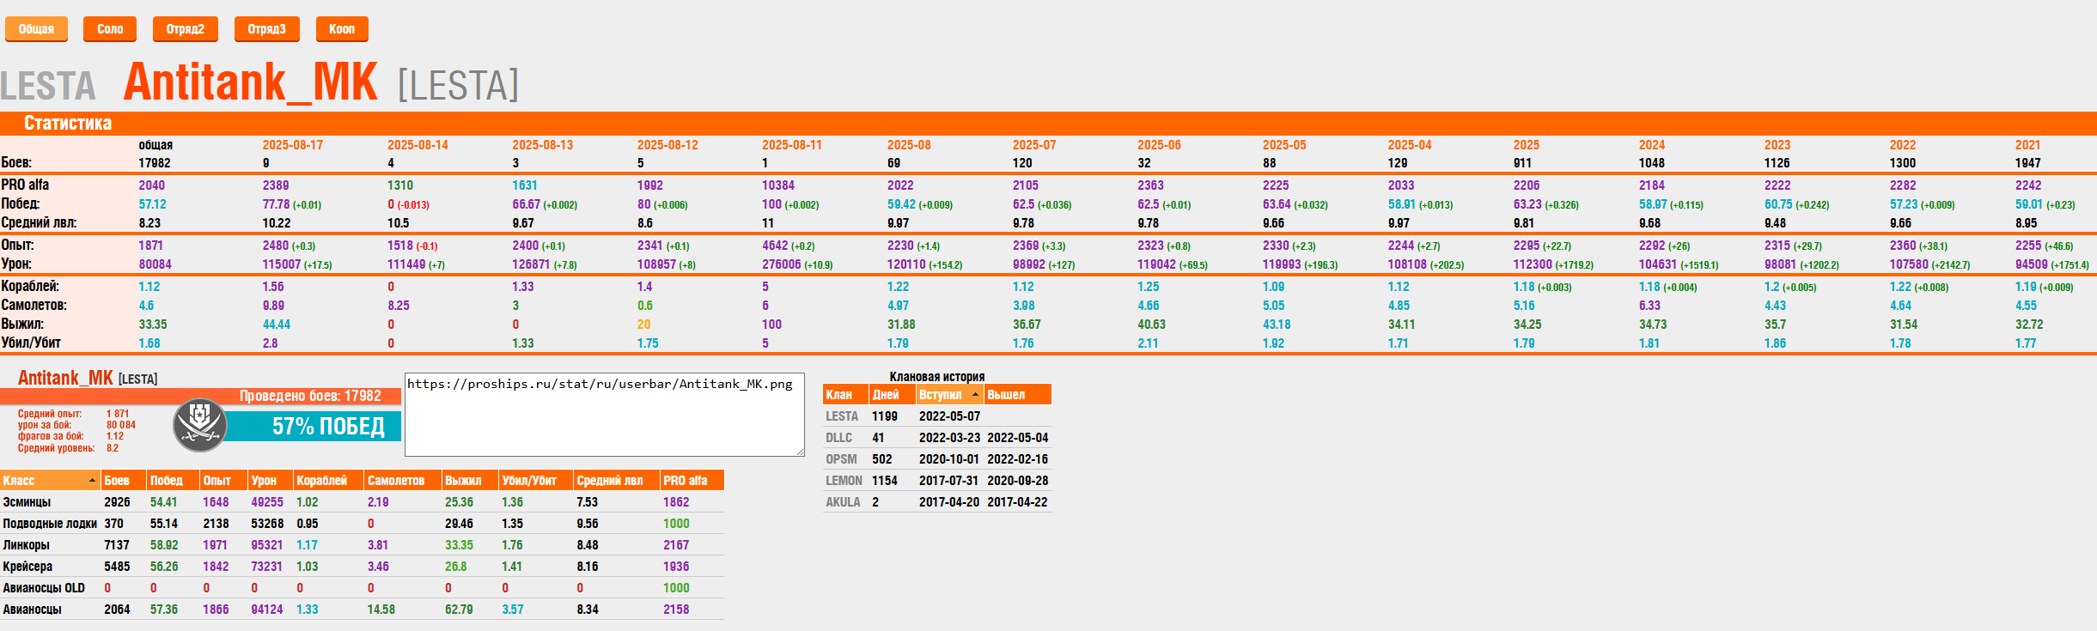Open the 2022 year column
Screen dimensions: 2097x631
point(1903,145)
